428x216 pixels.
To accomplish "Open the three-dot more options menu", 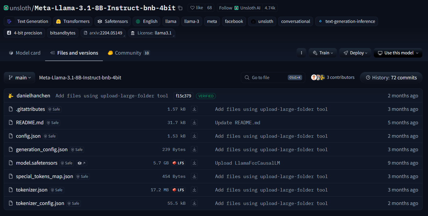I will pyautogui.click(x=301, y=53).
